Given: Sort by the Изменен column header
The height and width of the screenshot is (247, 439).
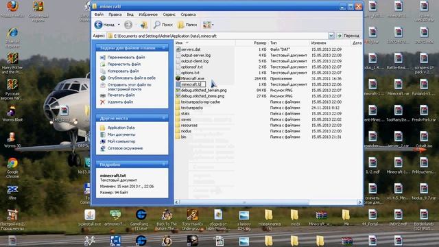Looking at the screenshot, I should [330, 43].
